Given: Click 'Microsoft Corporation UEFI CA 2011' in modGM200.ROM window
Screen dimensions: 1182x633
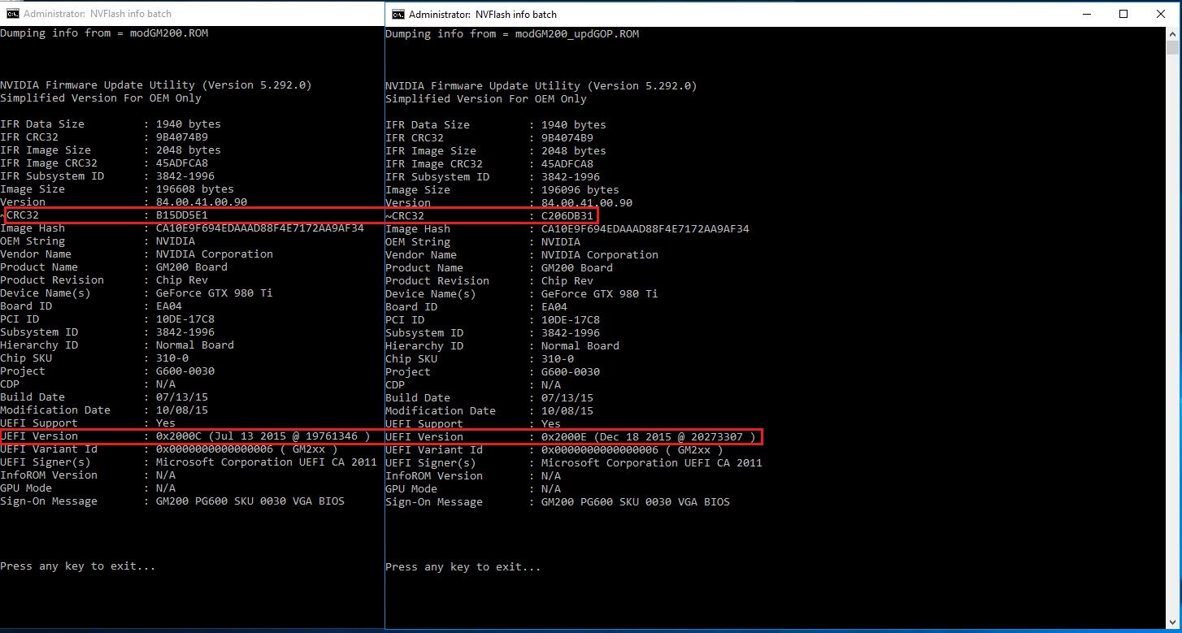Looking at the screenshot, I should click(267, 462).
